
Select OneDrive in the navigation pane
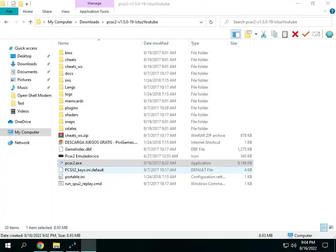[23, 121]
